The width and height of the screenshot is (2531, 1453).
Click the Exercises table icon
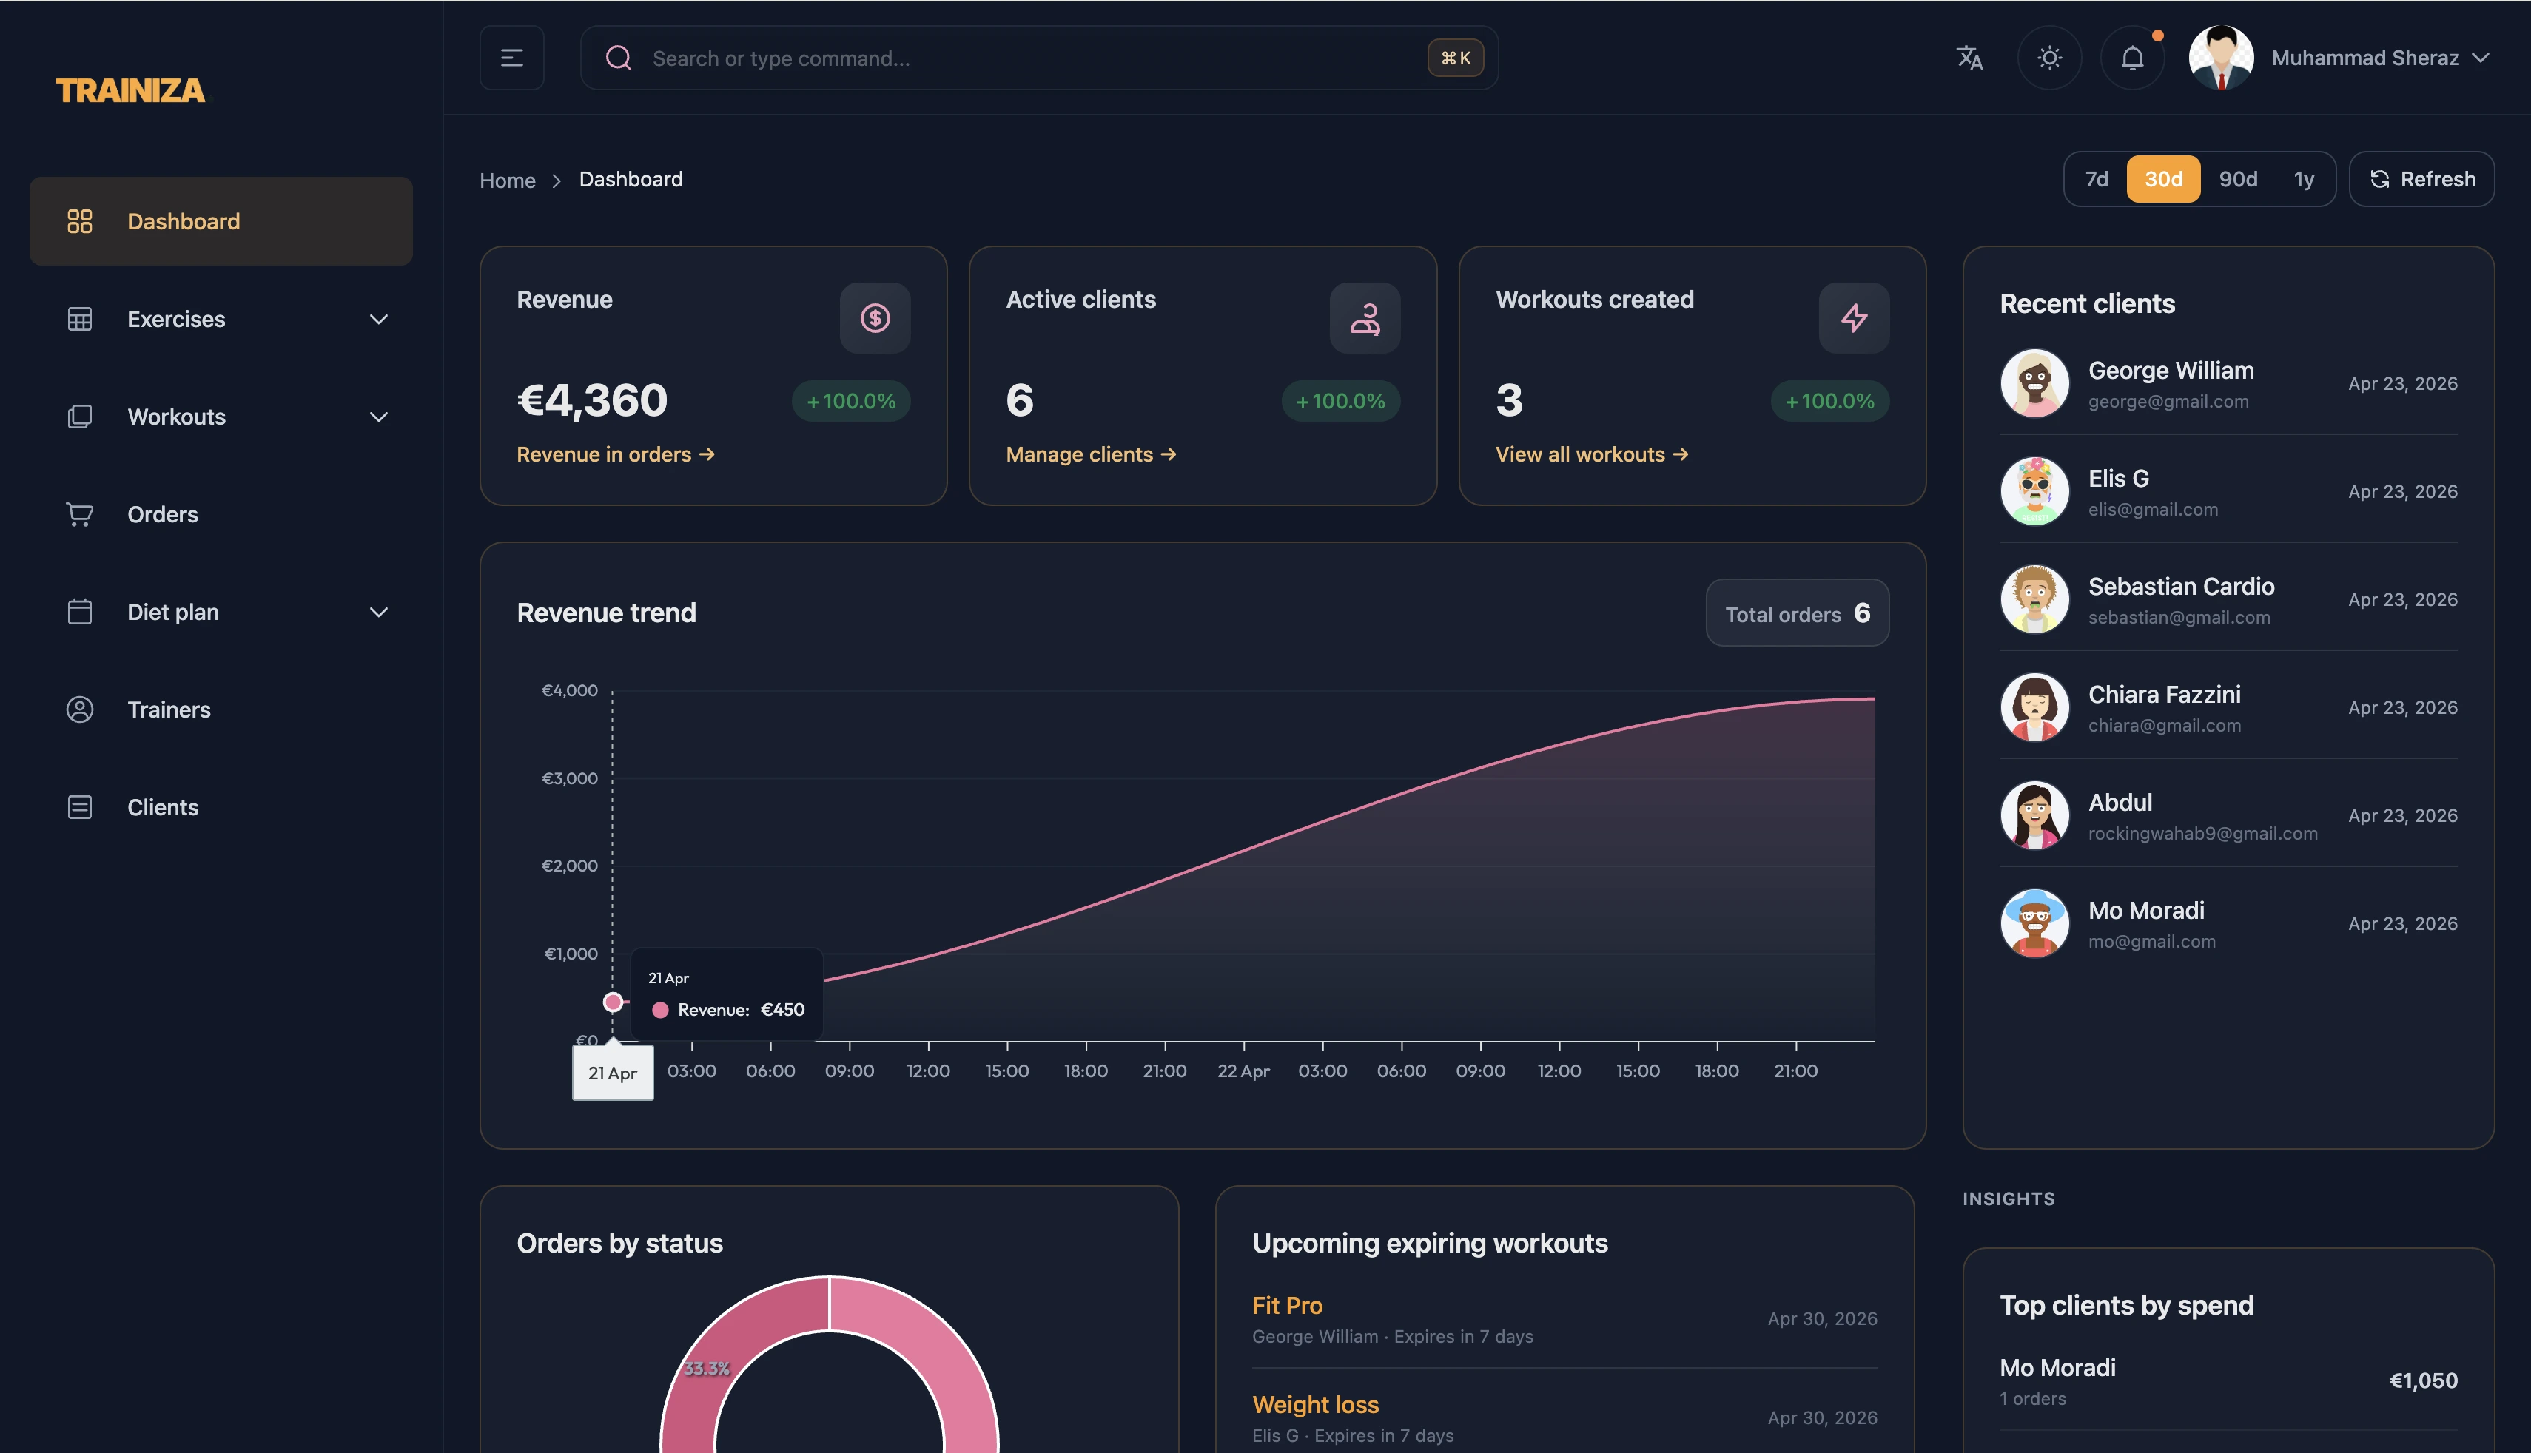(80, 320)
